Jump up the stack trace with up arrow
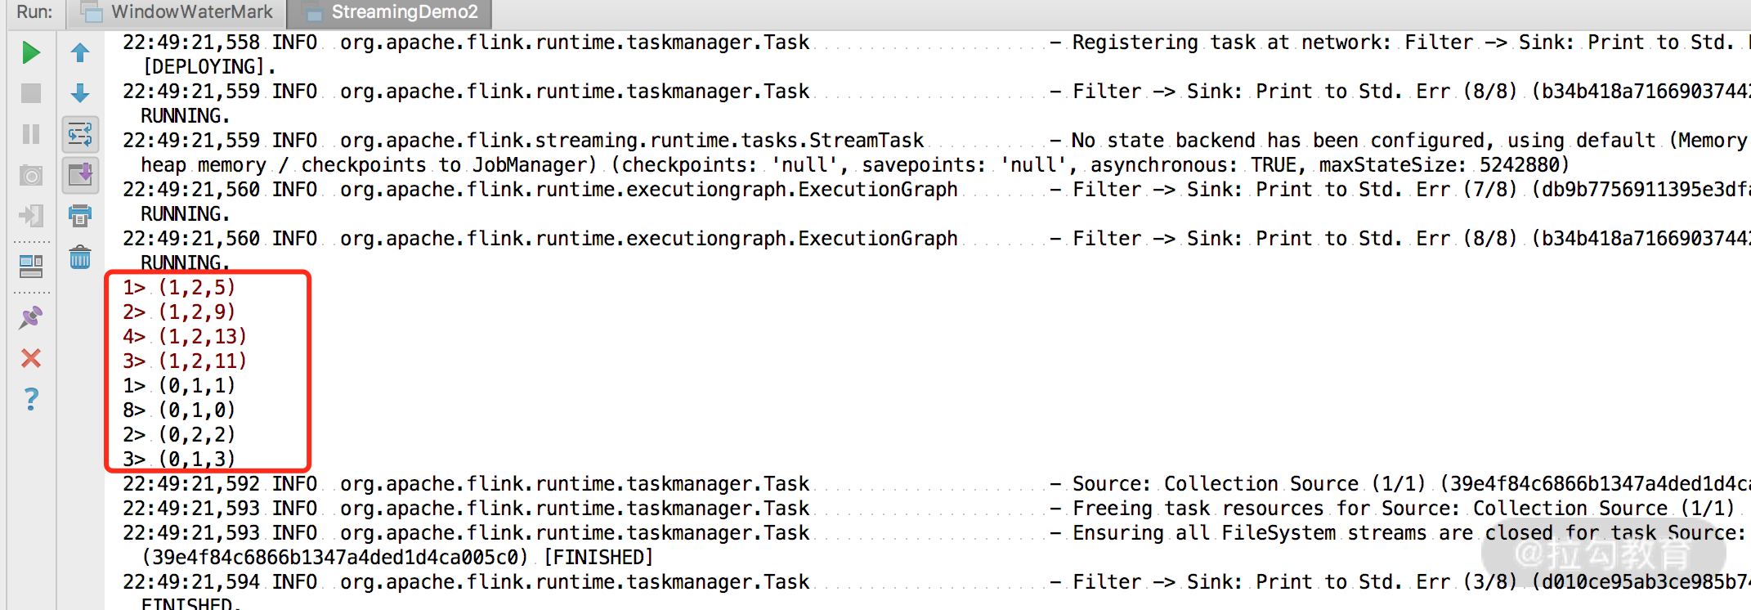The width and height of the screenshot is (1751, 610). 80,53
